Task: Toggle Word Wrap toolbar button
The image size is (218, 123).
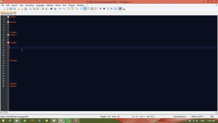Action: (77, 9)
